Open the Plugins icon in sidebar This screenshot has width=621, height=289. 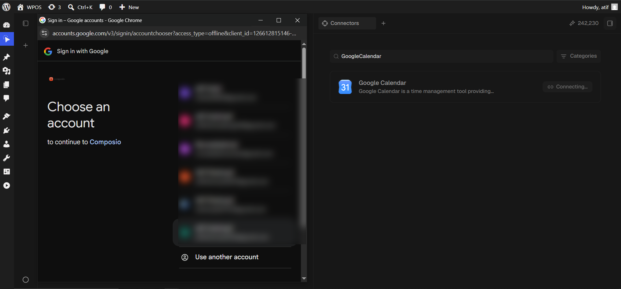click(6, 130)
